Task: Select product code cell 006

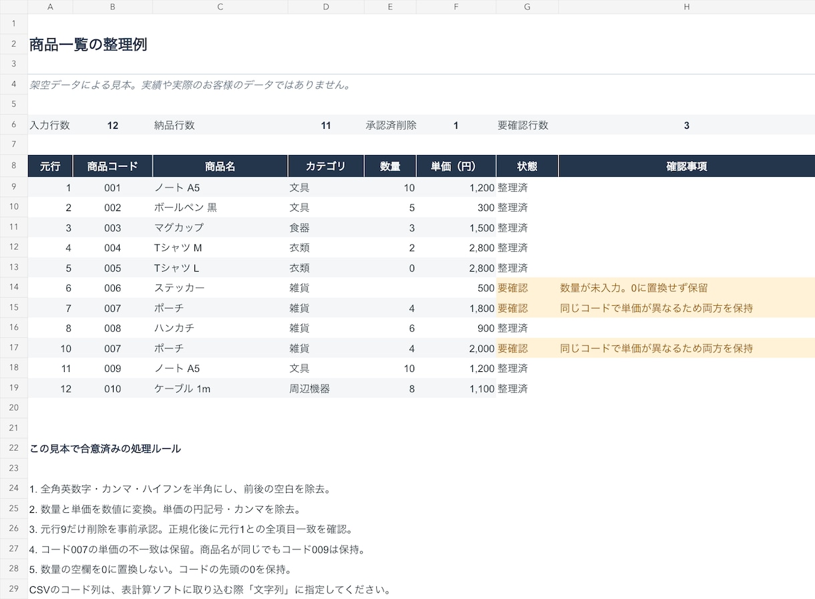Action: pyautogui.click(x=112, y=288)
